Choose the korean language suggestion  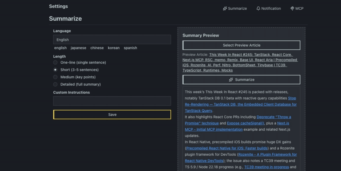(114, 48)
